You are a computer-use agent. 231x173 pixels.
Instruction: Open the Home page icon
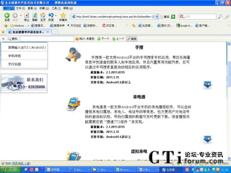pos(43,15)
